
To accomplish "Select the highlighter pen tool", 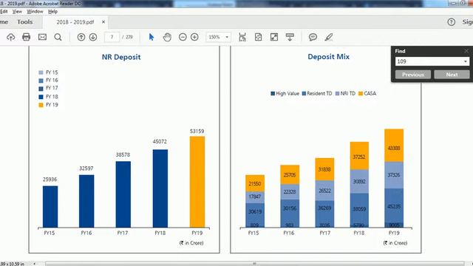I will [x=329, y=37].
